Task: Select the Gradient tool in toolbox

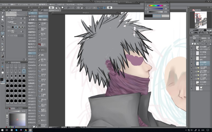Action: pos(3,56)
